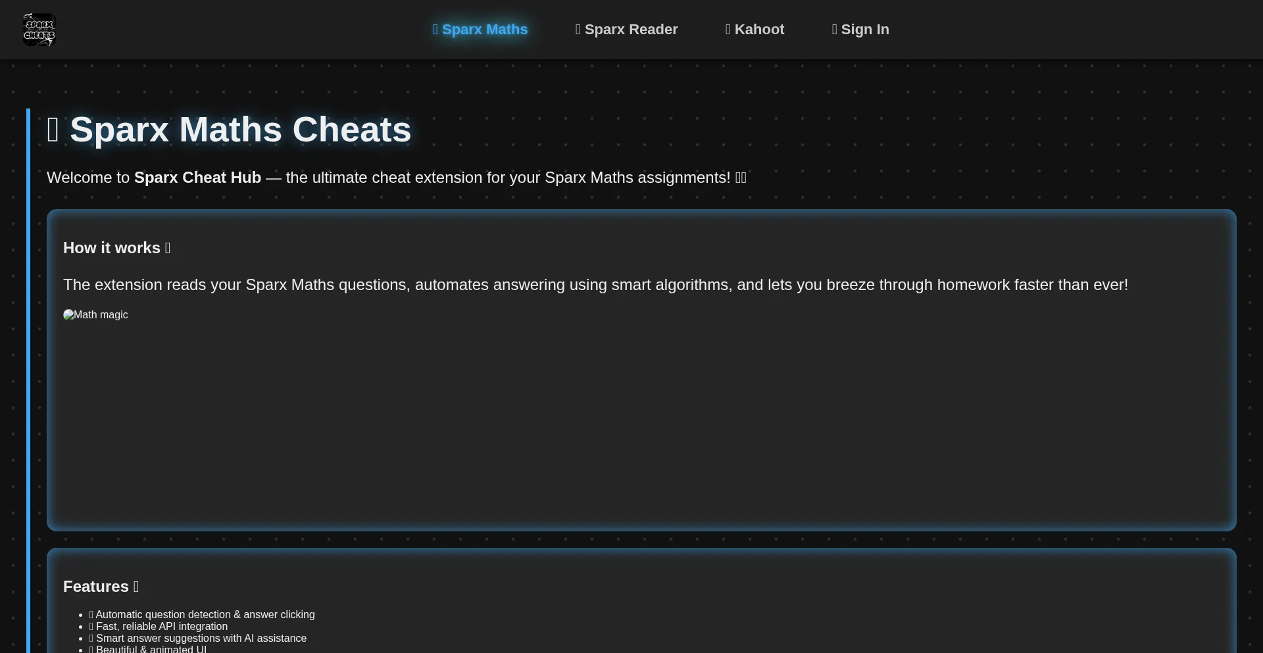Click the icon beside the Kahoot nav label
1263x653 pixels.
[728, 30]
